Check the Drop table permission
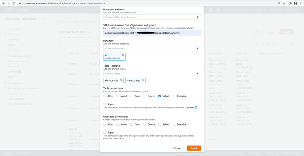 [131, 96]
